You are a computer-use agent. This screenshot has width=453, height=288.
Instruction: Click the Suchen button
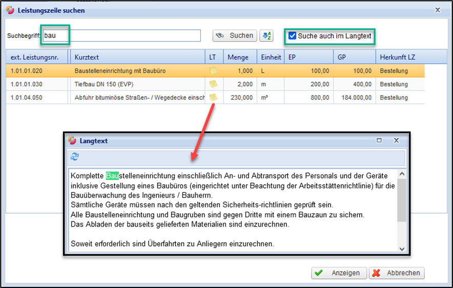click(x=235, y=35)
